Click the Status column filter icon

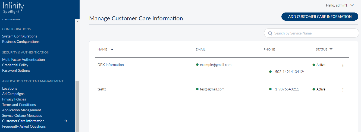pyautogui.click(x=331, y=49)
